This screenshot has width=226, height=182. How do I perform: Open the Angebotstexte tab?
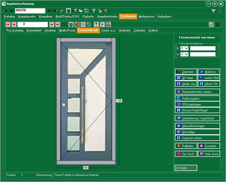click(107, 16)
